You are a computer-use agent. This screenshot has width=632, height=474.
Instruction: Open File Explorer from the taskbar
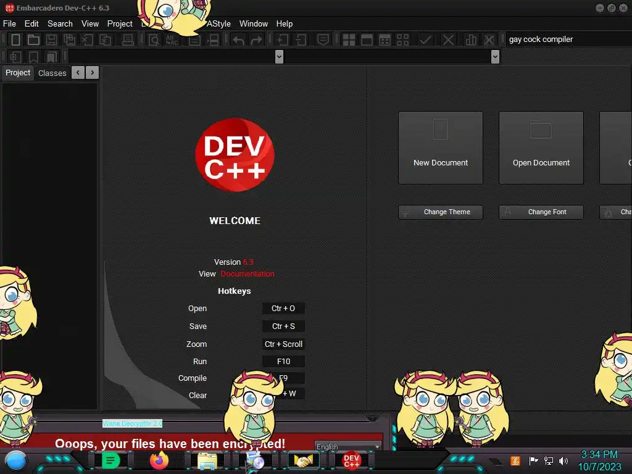207,460
